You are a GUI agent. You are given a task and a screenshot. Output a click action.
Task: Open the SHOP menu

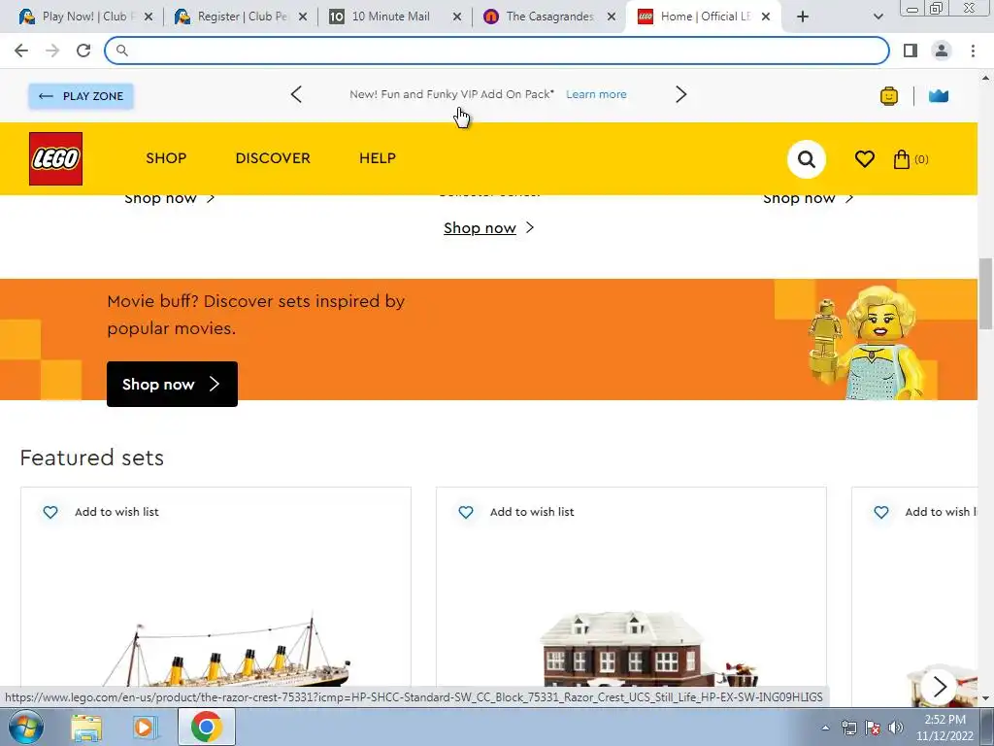coord(166,158)
